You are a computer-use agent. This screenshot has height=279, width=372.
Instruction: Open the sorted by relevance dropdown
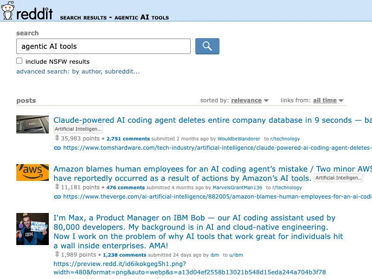pos(250,100)
